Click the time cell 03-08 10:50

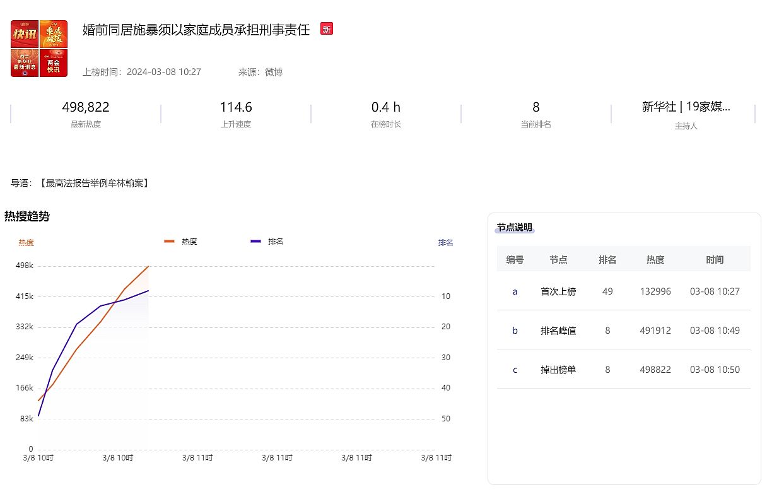pos(715,370)
